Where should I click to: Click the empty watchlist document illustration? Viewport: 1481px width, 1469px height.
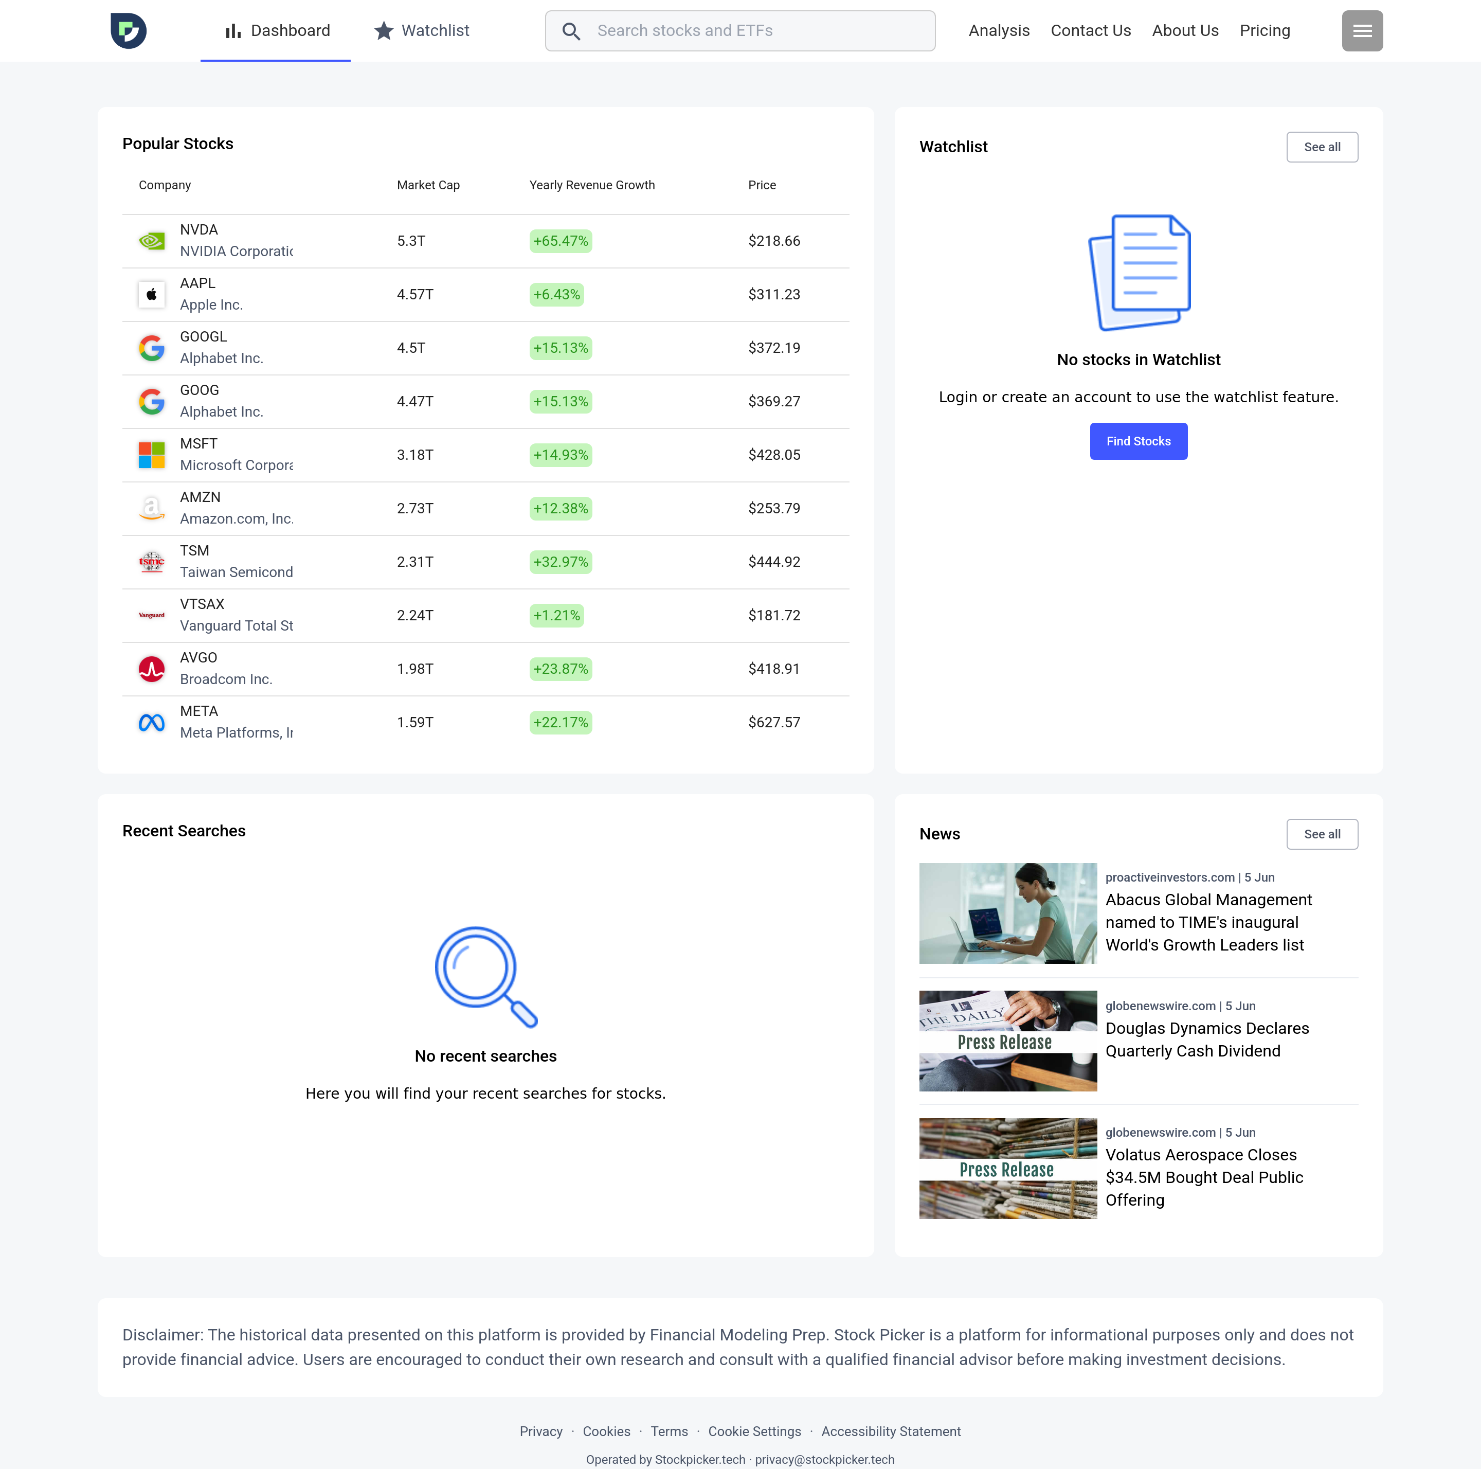click(x=1139, y=273)
